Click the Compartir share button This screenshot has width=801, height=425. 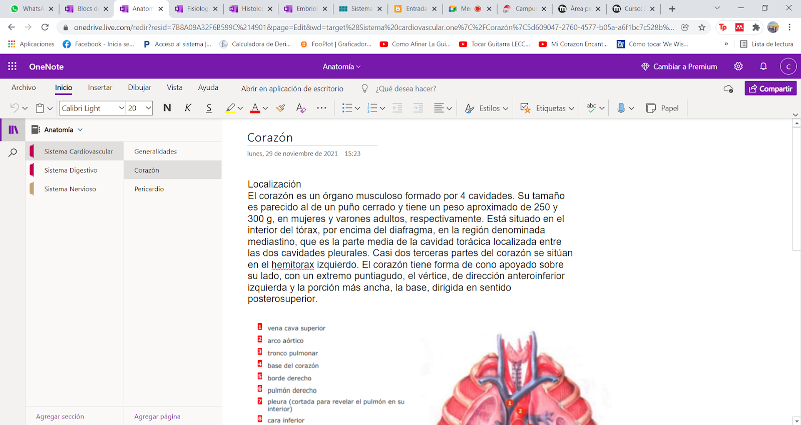(x=770, y=88)
